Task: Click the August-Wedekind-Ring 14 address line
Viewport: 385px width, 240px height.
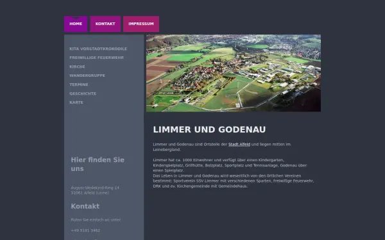Action: tap(95, 188)
